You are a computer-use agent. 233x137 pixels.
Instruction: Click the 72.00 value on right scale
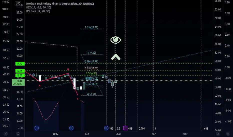pyautogui.click(x=218, y=9)
